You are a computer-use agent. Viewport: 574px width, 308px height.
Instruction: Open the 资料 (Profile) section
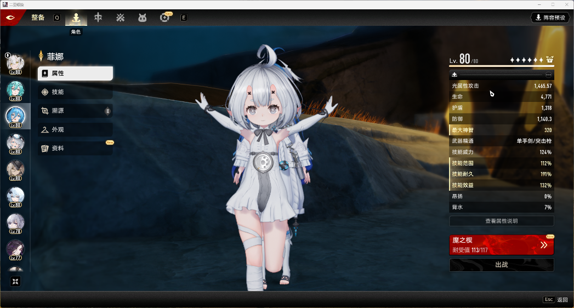pos(75,149)
